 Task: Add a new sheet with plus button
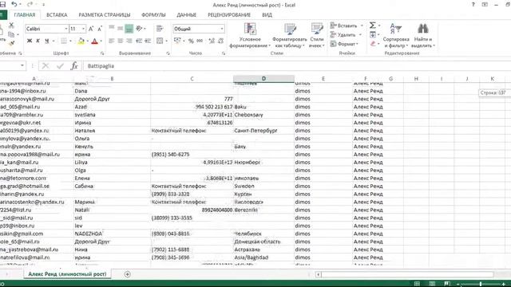[x=128, y=274]
